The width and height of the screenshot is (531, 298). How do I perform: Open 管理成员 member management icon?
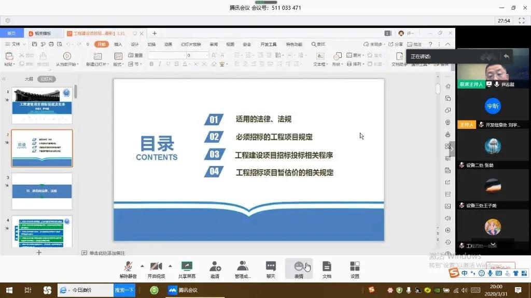coord(242,266)
